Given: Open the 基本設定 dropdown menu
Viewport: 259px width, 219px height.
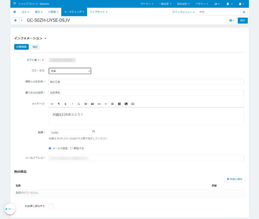Looking at the screenshot, I should (183, 4).
